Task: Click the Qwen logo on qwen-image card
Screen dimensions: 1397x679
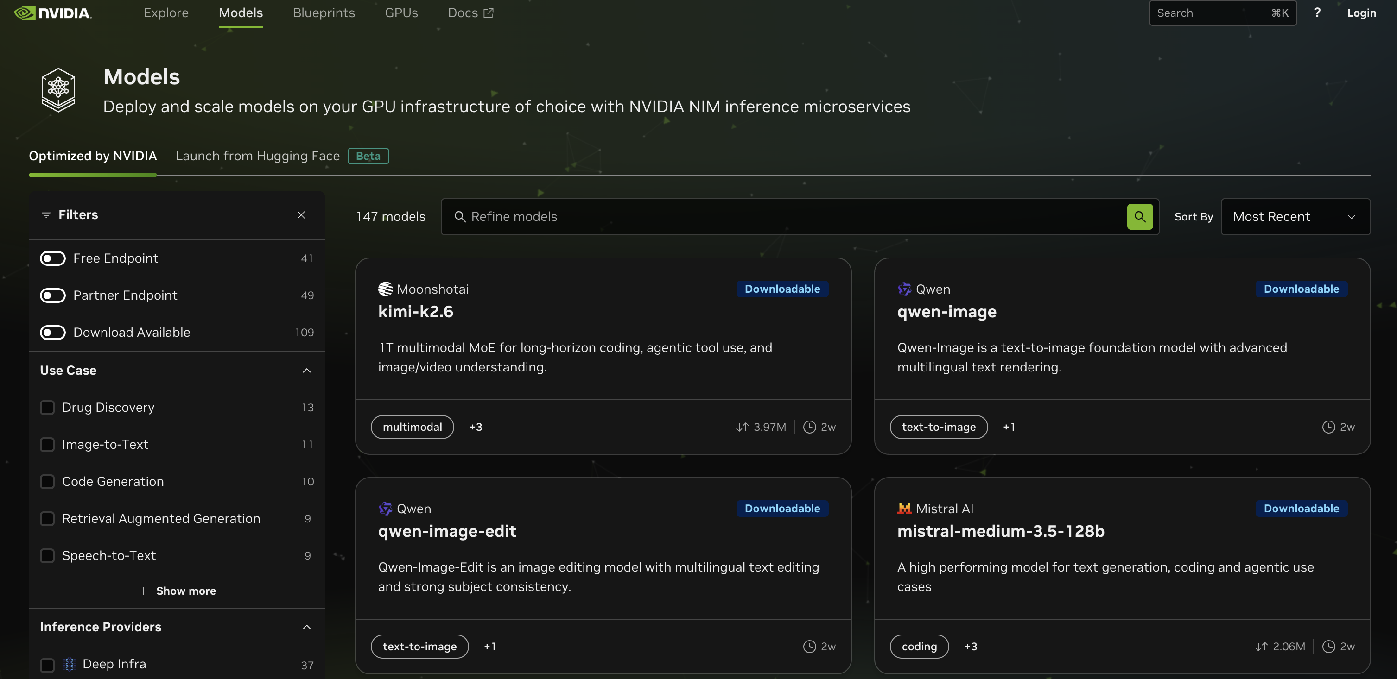Action: coord(905,289)
